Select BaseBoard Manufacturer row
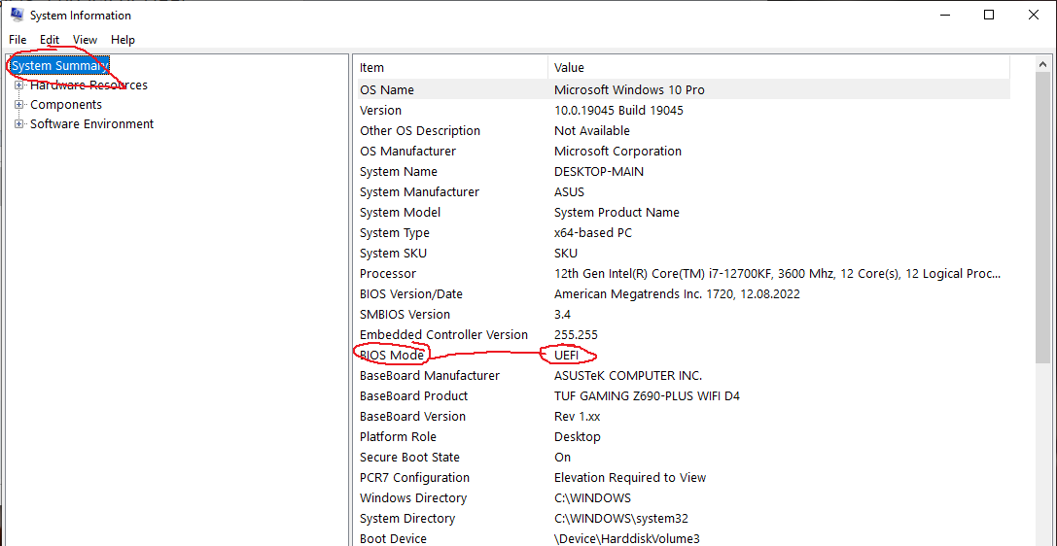 [x=684, y=376]
